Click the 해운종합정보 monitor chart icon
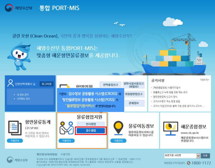The image size is (215, 168). point(170,129)
